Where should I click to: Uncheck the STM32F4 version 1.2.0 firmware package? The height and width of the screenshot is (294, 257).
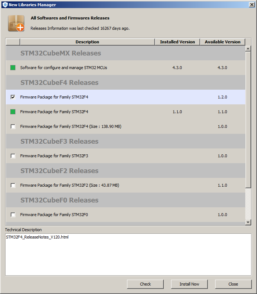click(x=13, y=97)
